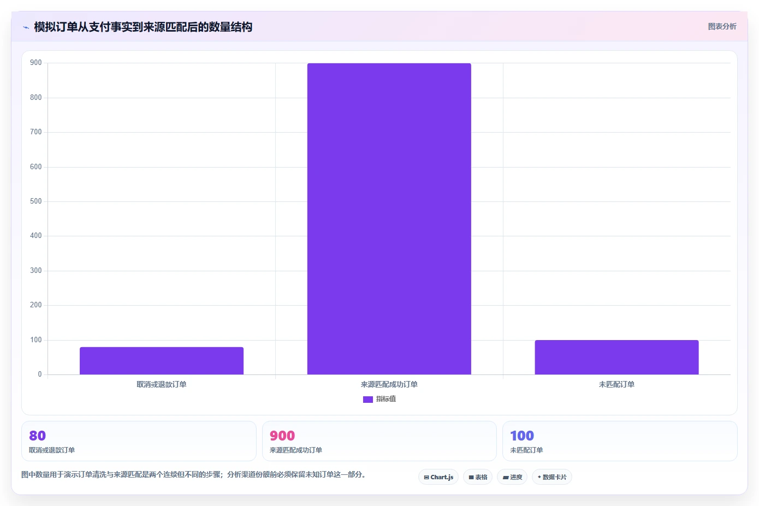759x506 pixels.
Task: Click the 进度 tag chip
Action: [512, 477]
